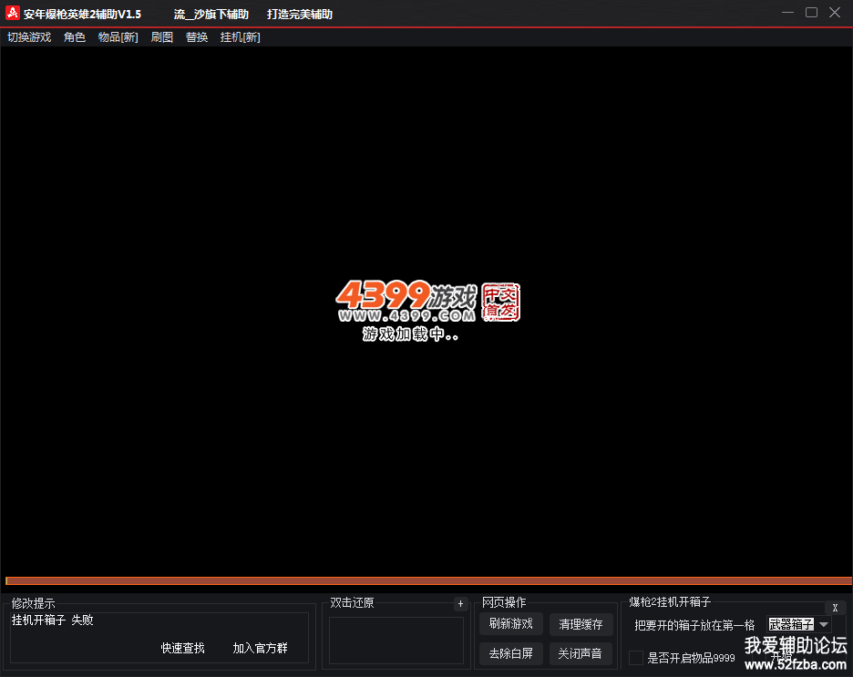Open the 角色 menu
853x677 pixels.
pos(75,37)
